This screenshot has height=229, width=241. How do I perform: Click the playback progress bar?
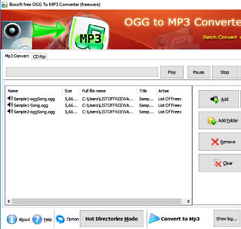(x=82, y=72)
